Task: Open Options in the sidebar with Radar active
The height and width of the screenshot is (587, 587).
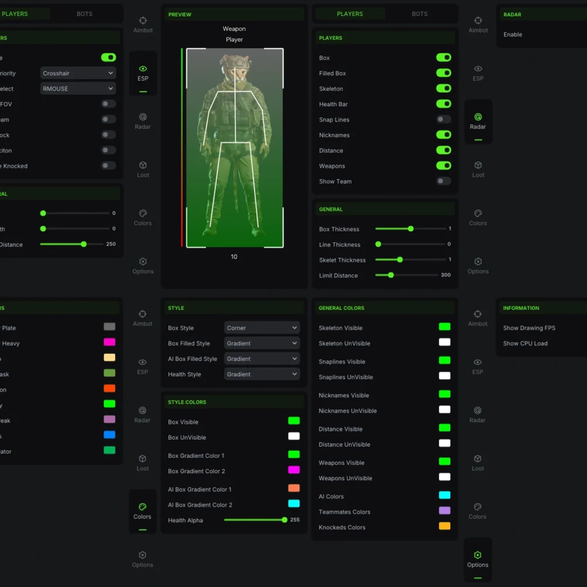Action: [478, 266]
